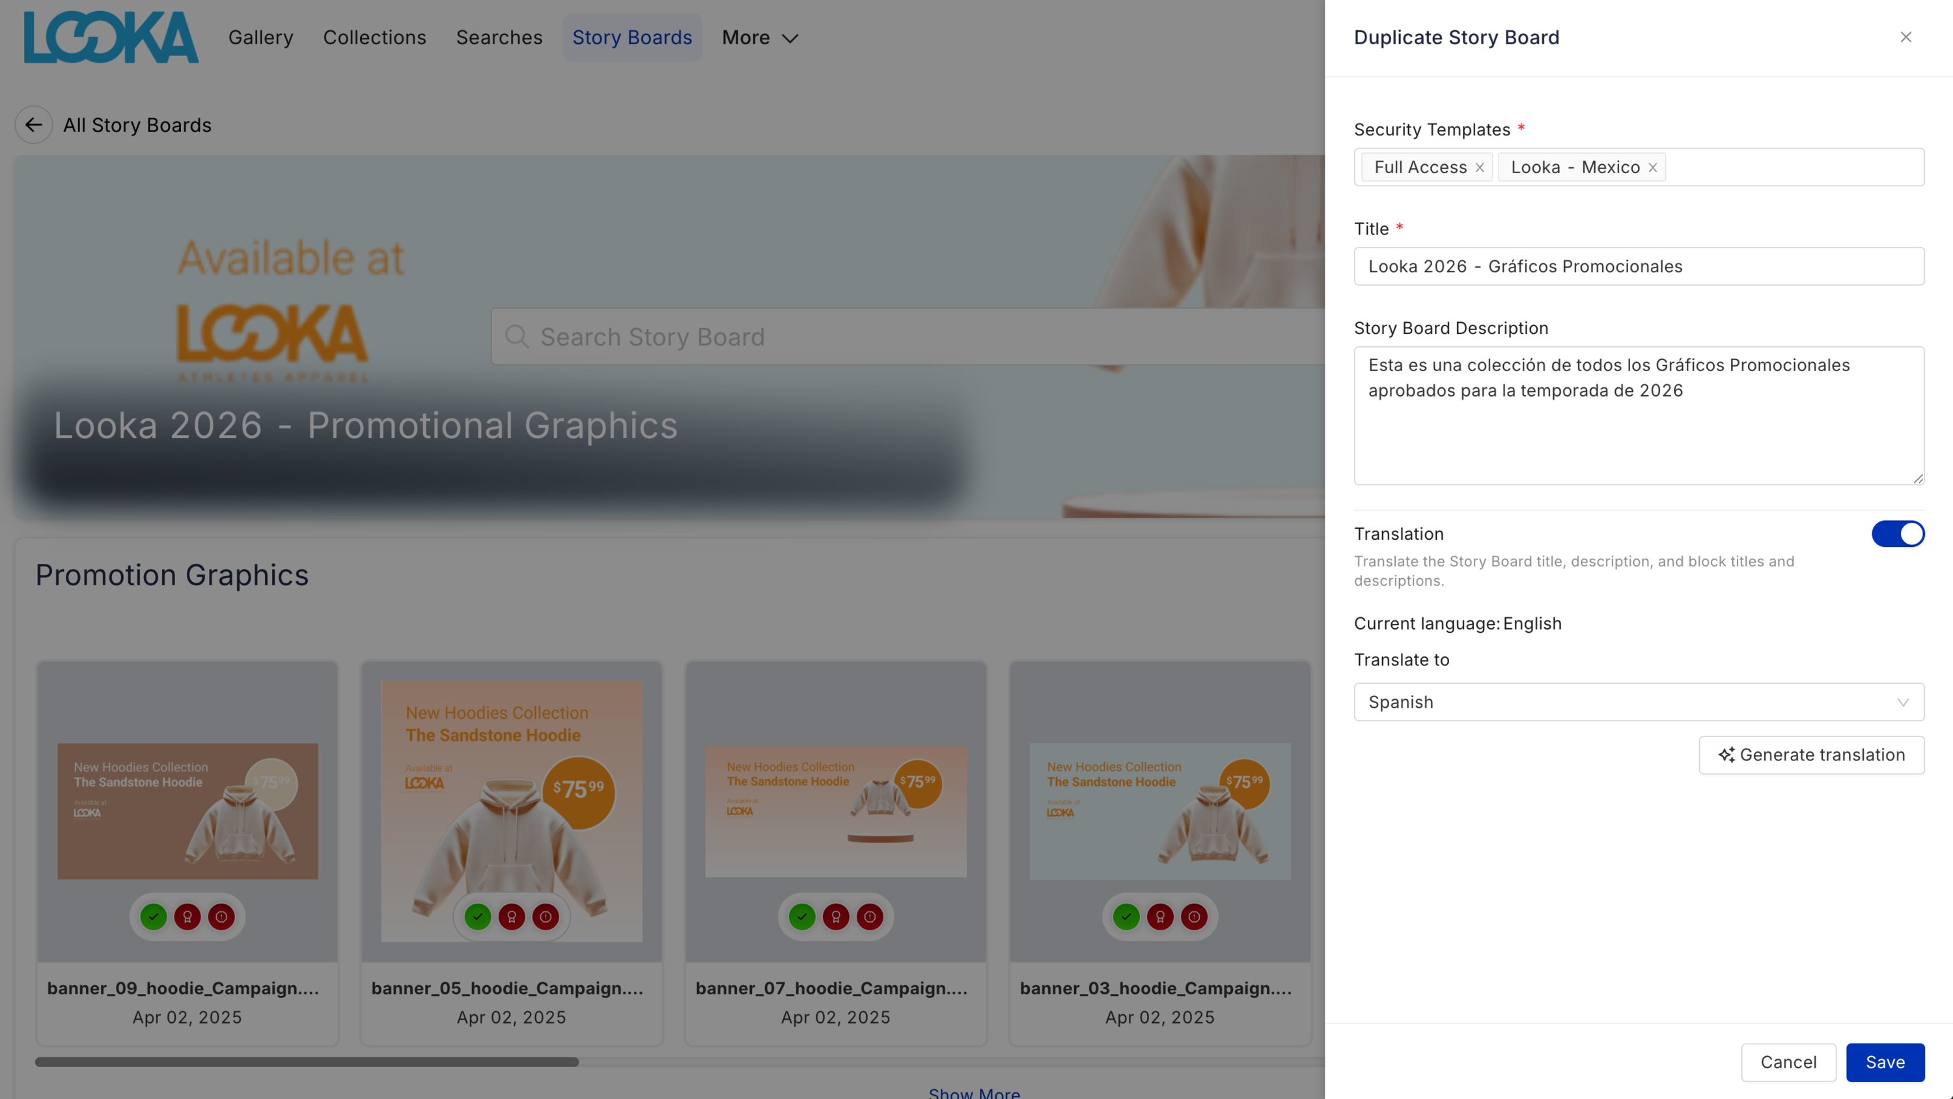Click green approved icon on banner_05 card
Image resolution: width=1953 pixels, height=1099 pixels.
(478, 917)
